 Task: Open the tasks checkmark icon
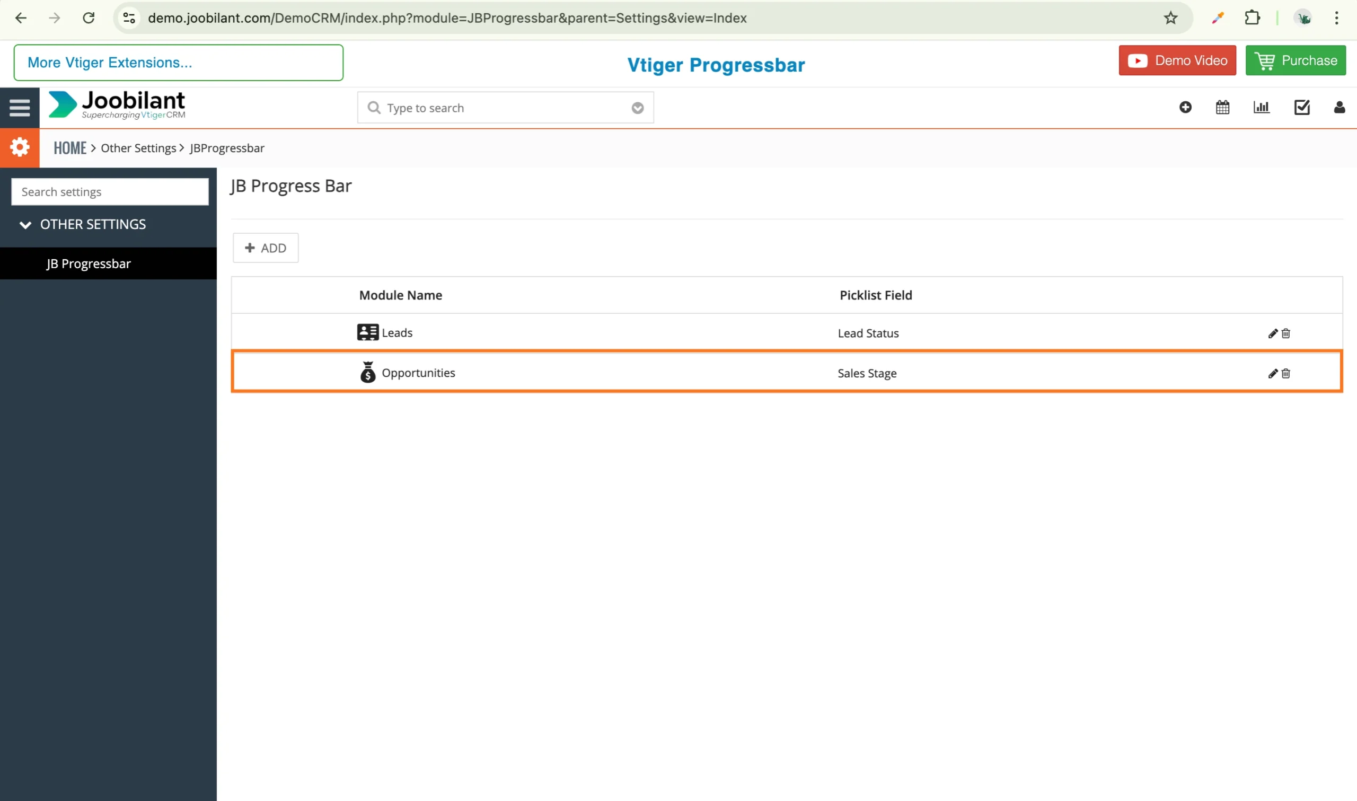pos(1301,108)
